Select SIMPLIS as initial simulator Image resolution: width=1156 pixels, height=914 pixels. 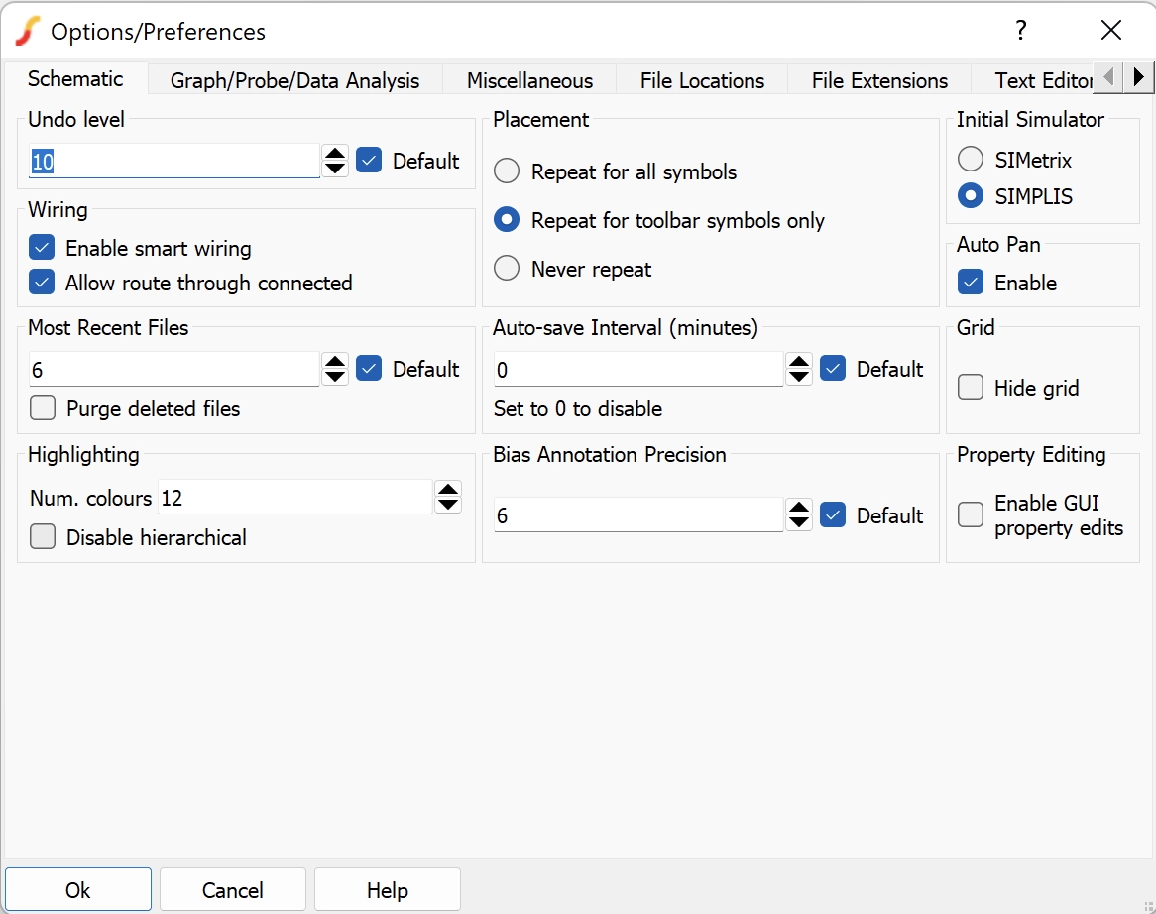[971, 196]
